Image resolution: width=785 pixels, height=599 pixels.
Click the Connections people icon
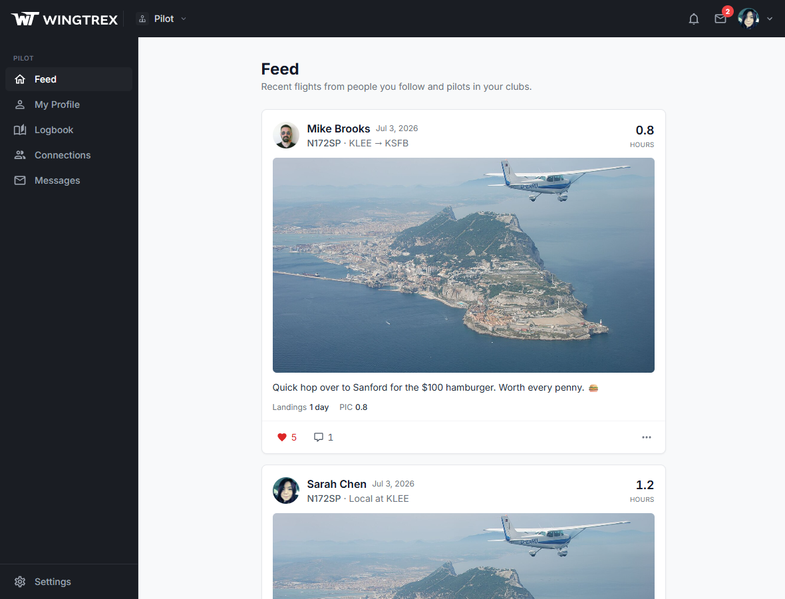pyautogui.click(x=20, y=155)
